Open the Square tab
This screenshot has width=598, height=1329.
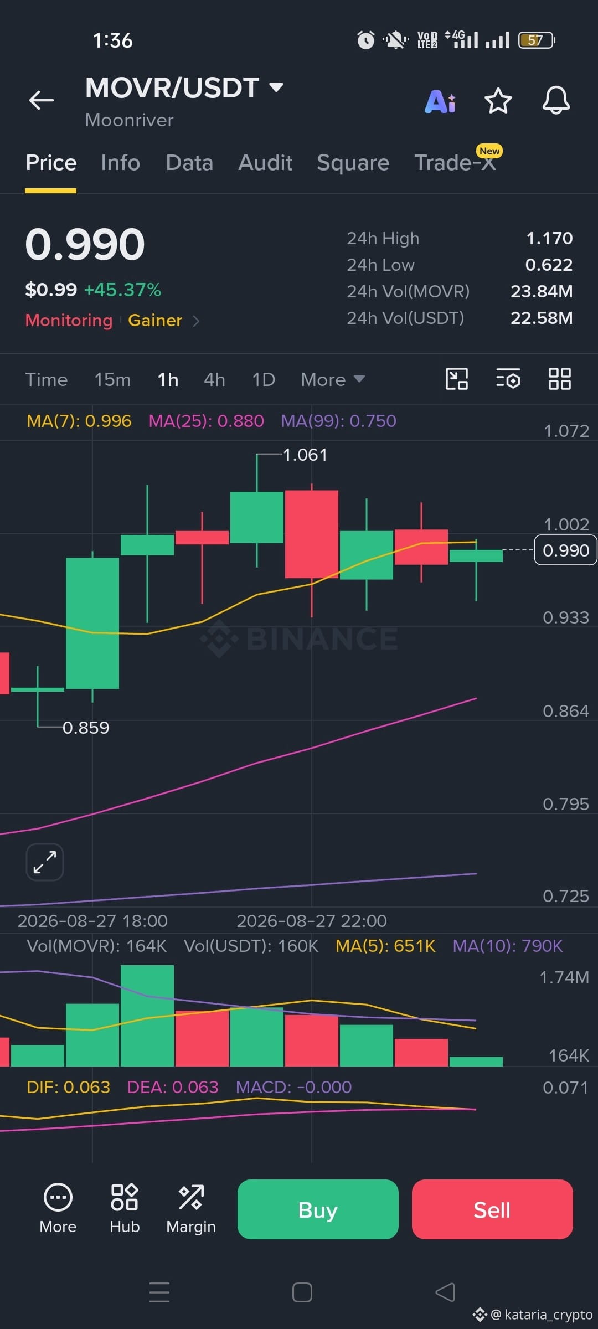point(353,163)
